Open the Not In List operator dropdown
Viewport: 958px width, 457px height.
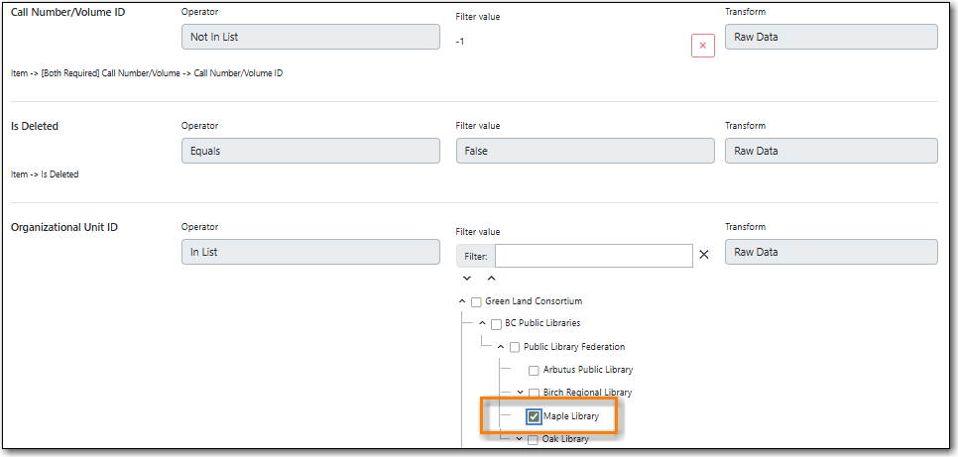tap(309, 37)
